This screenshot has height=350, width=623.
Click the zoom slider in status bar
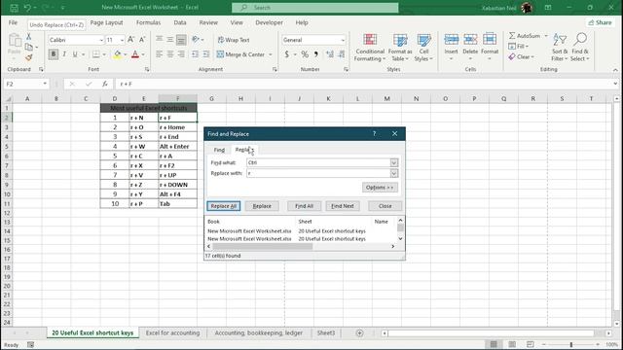pos(571,344)
